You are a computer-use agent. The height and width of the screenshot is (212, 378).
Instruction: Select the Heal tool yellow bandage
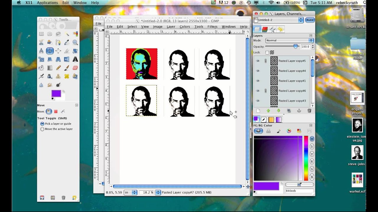(x=67, y=76)
